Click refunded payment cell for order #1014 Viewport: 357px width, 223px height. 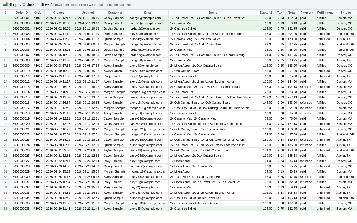(x=307, y=87)
